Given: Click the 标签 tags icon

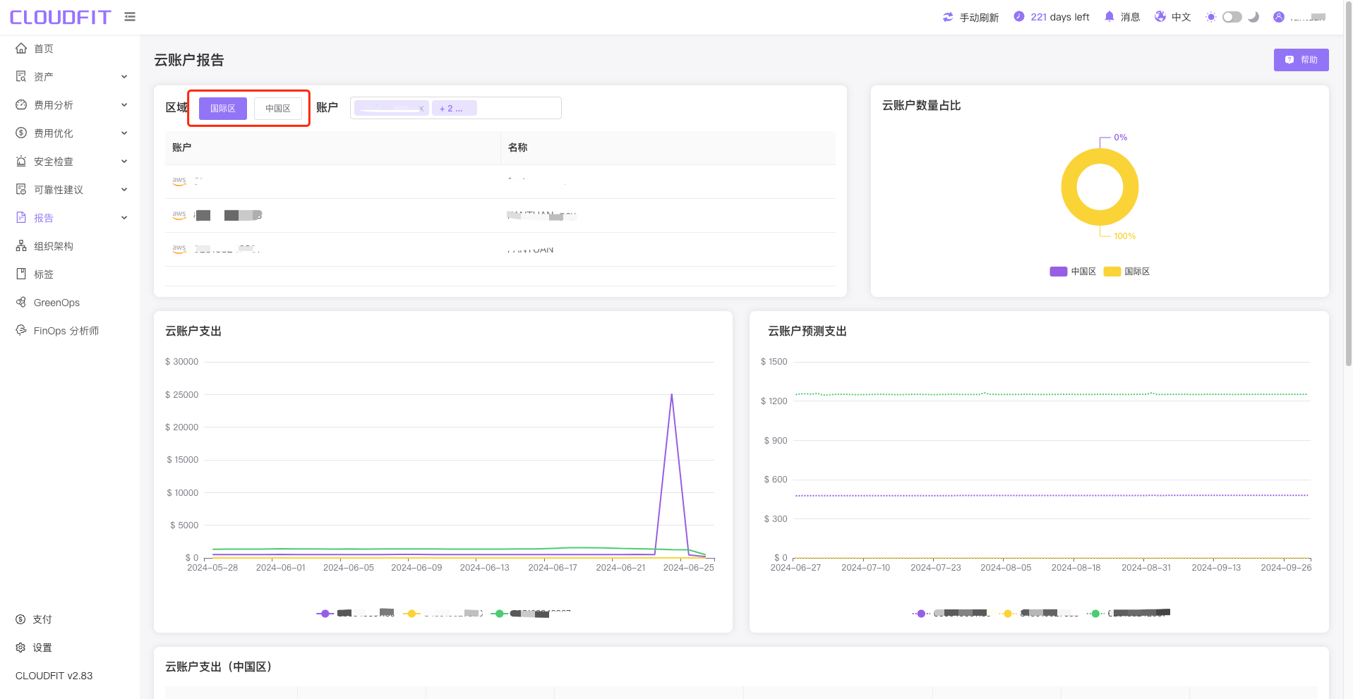Looking at the screenshot, I should (21, 274).
